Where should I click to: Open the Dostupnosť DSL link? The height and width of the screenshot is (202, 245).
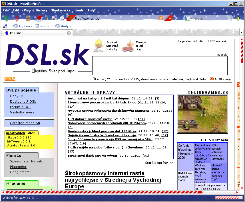(23, 101)
